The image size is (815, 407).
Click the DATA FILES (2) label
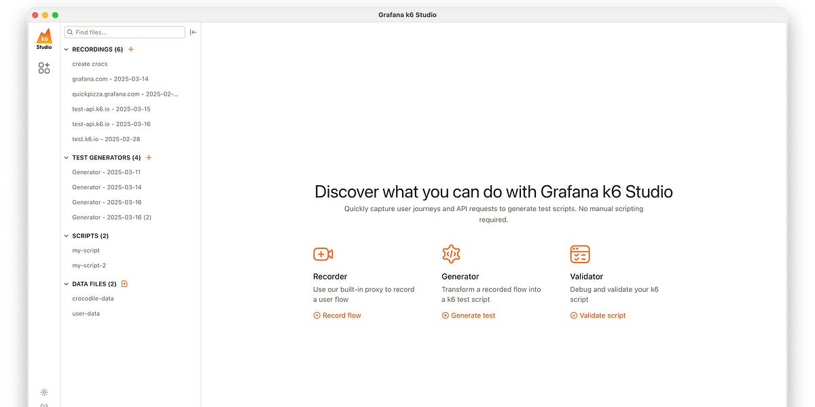click(x=94, y=284)
